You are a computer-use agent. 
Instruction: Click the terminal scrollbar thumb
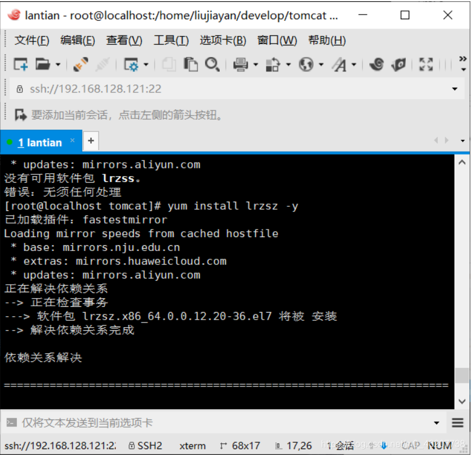pyautogui.click(x=462, y=375)
